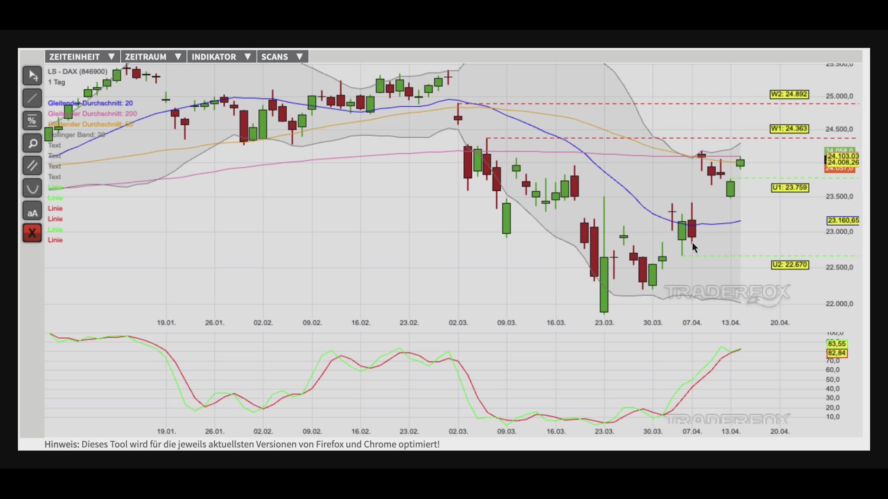Toggle Gleitender Durchschnitt: 200 legend entry
Viewport: 888px width, 499px height.
coord(92,114)
